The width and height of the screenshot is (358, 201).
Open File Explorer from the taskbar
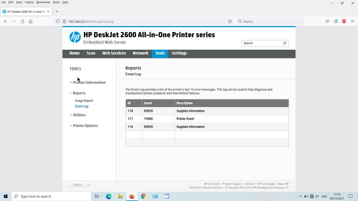tap(120, 196)
